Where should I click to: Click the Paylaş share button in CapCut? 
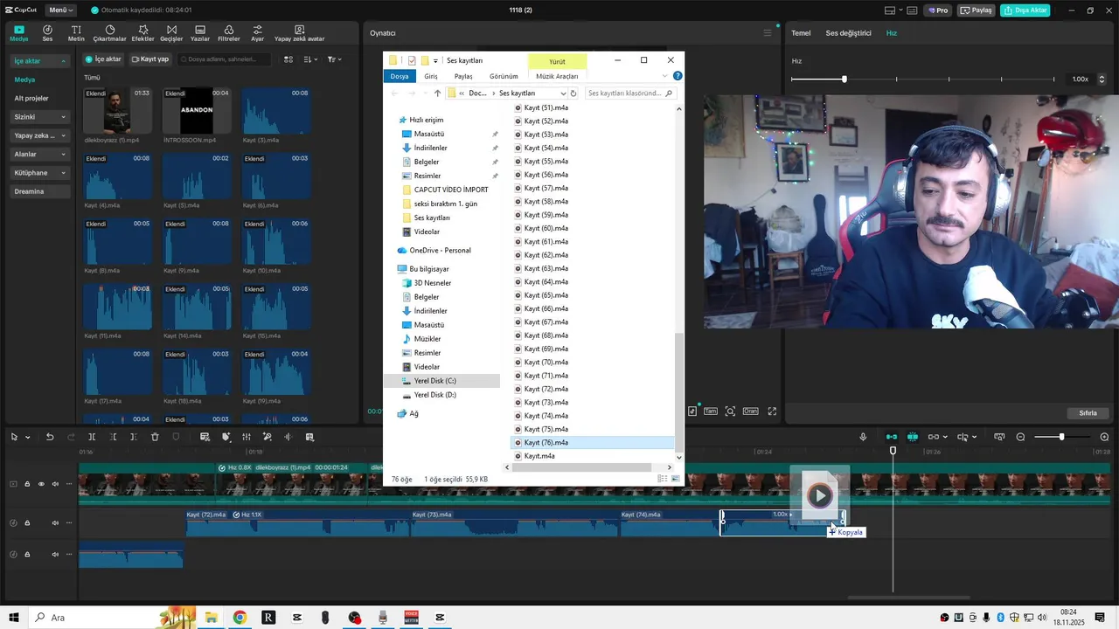[x=977, y=10]
